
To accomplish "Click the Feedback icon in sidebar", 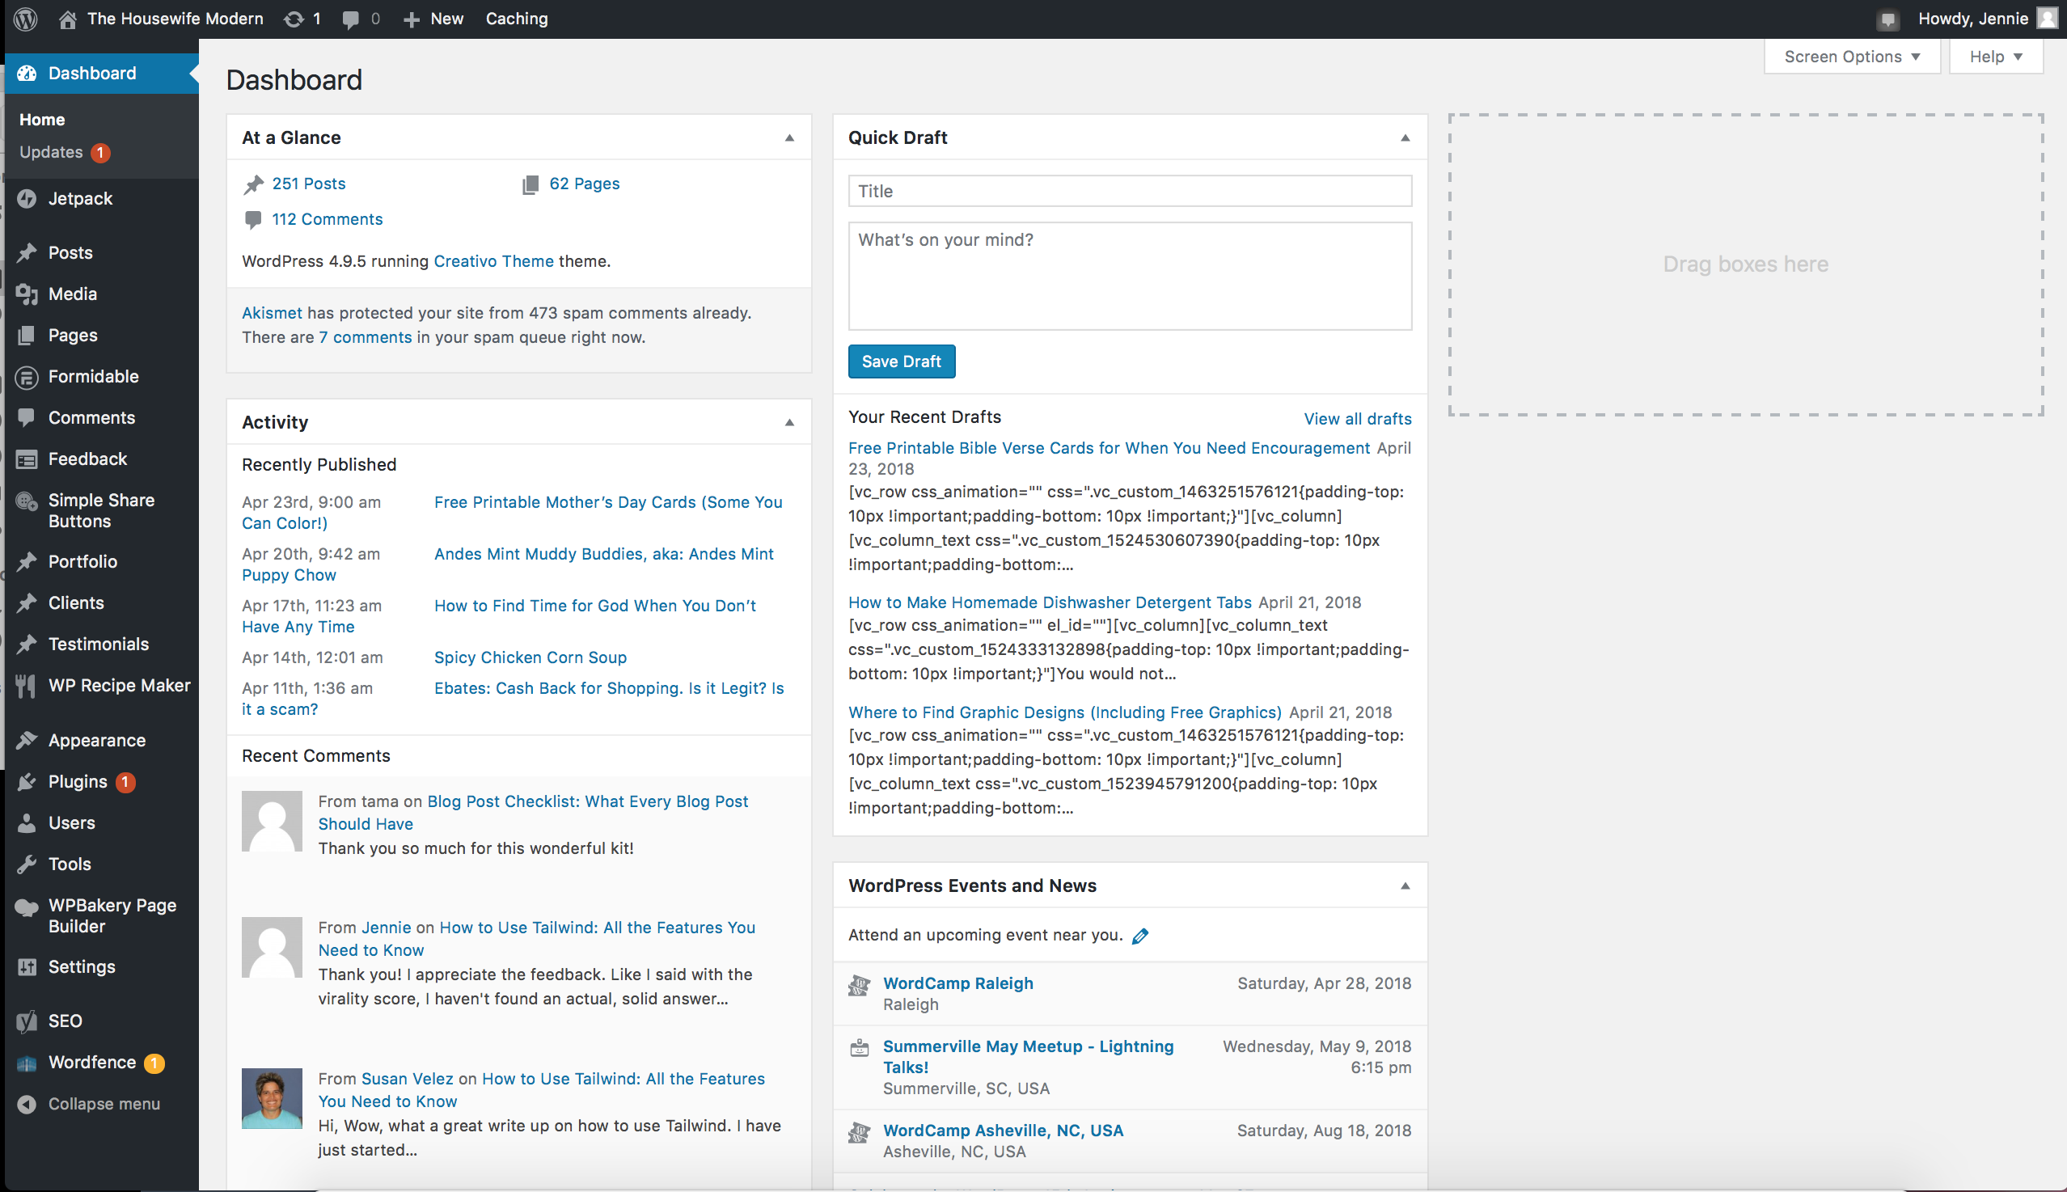I will [x=27, y=459].
